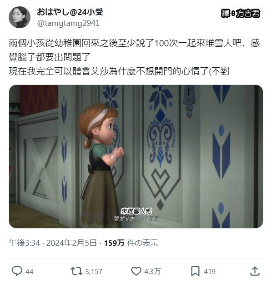Open the @tamgtamg2941 handle link
This screenshot has height=284, width=272.
[x=68, y=24]
